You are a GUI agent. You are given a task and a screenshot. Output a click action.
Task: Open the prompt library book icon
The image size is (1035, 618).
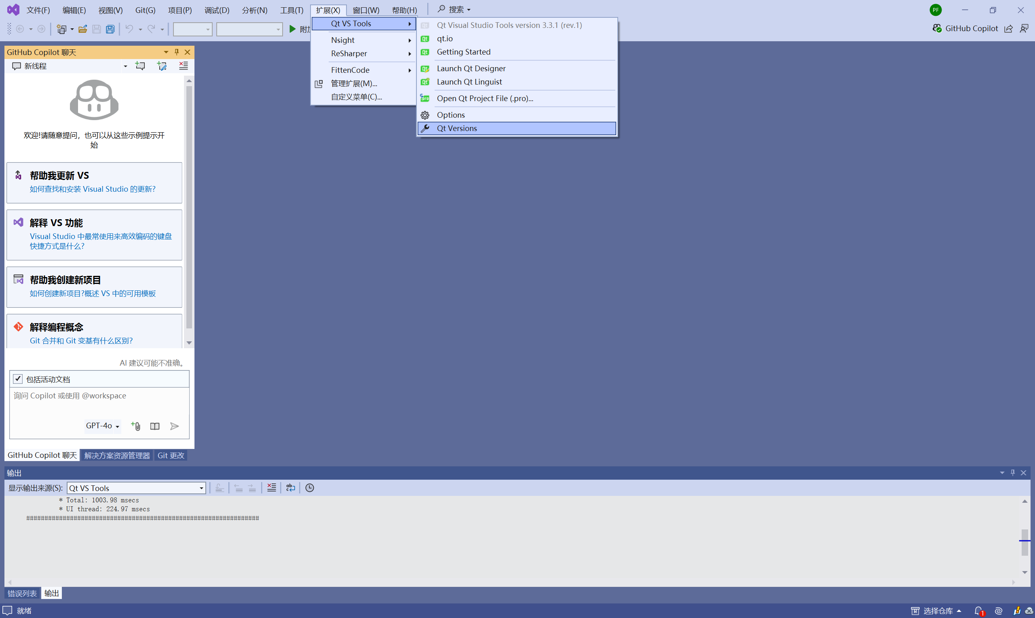[155, 426]
